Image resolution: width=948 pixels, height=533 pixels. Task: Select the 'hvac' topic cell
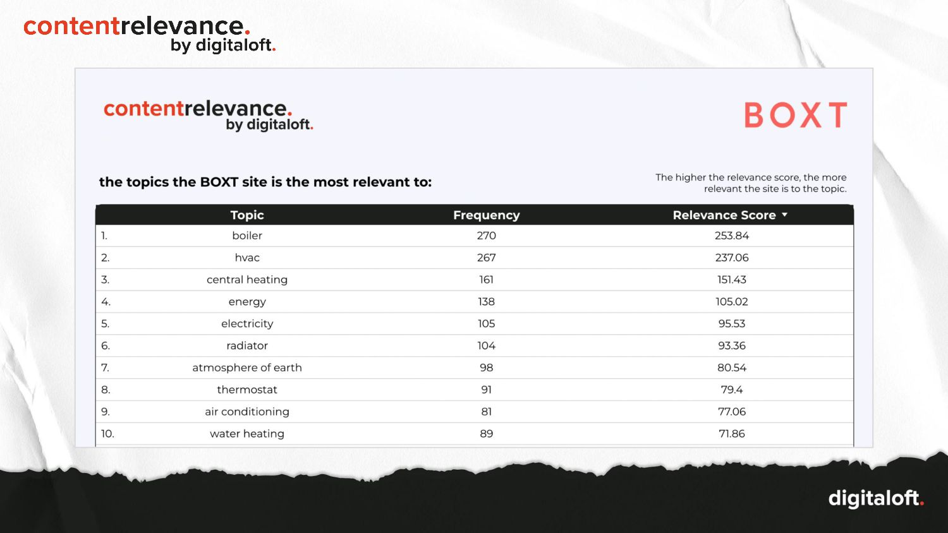pyautogui.click(x=247, y=258)
